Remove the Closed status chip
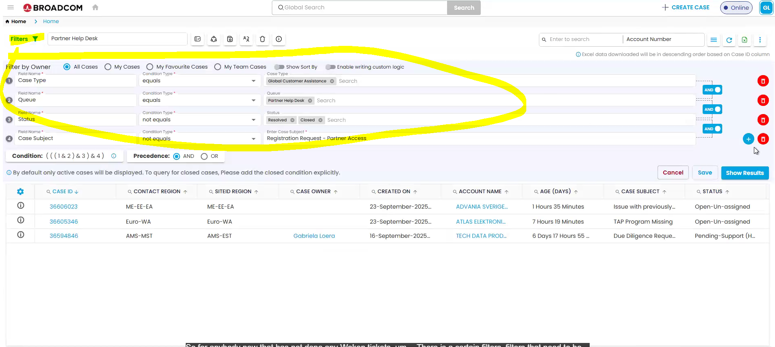Viewport: 775px width, 347px height. [321, 120]
